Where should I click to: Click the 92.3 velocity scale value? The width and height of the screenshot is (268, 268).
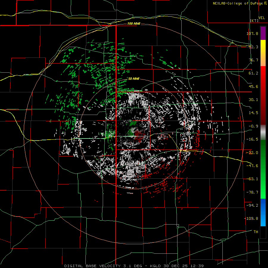pos(253,47)
